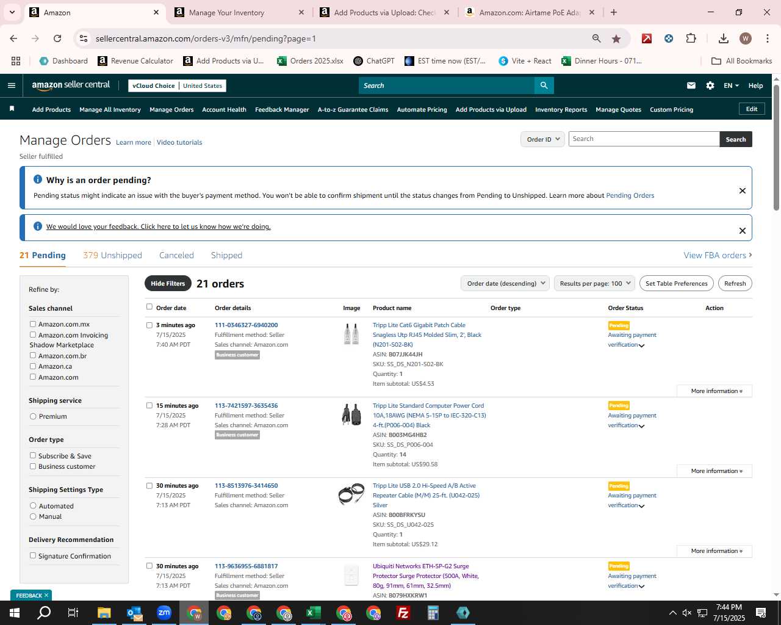The width and height of the screenshot is (781, 625).
Task: Switch to the 379 Unshipped tab
Action: coord(112,255)
